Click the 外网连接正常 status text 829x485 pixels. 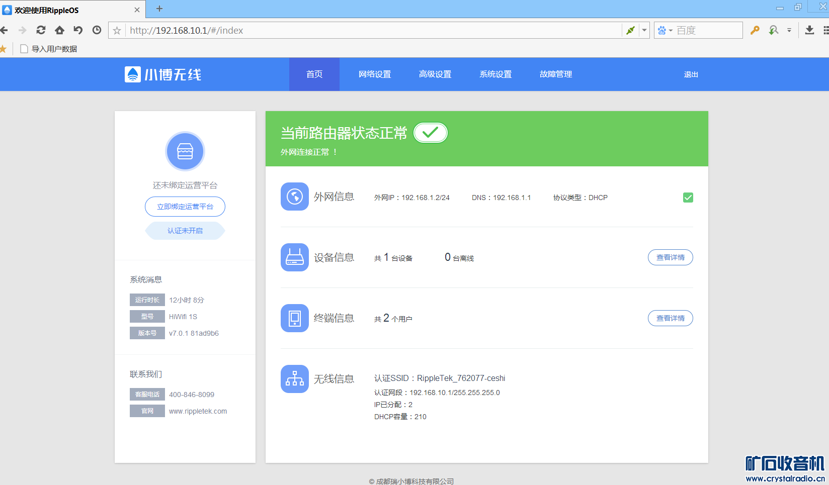tap(308, 152)
